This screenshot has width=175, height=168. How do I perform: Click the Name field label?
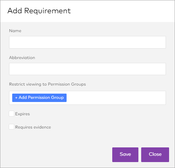tap(15, 31)
